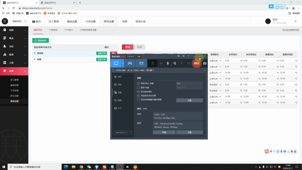Uncheck the 显示鼠标指针 checkbox
This screenshot has width=302, height=170.
(138, 92)
